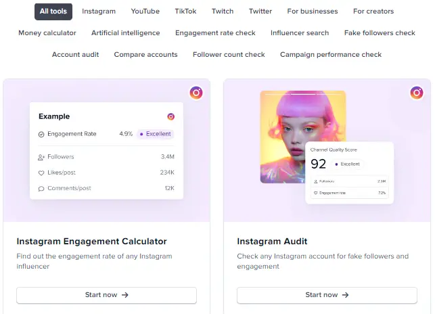Open the For creators filter

point(373,12)
